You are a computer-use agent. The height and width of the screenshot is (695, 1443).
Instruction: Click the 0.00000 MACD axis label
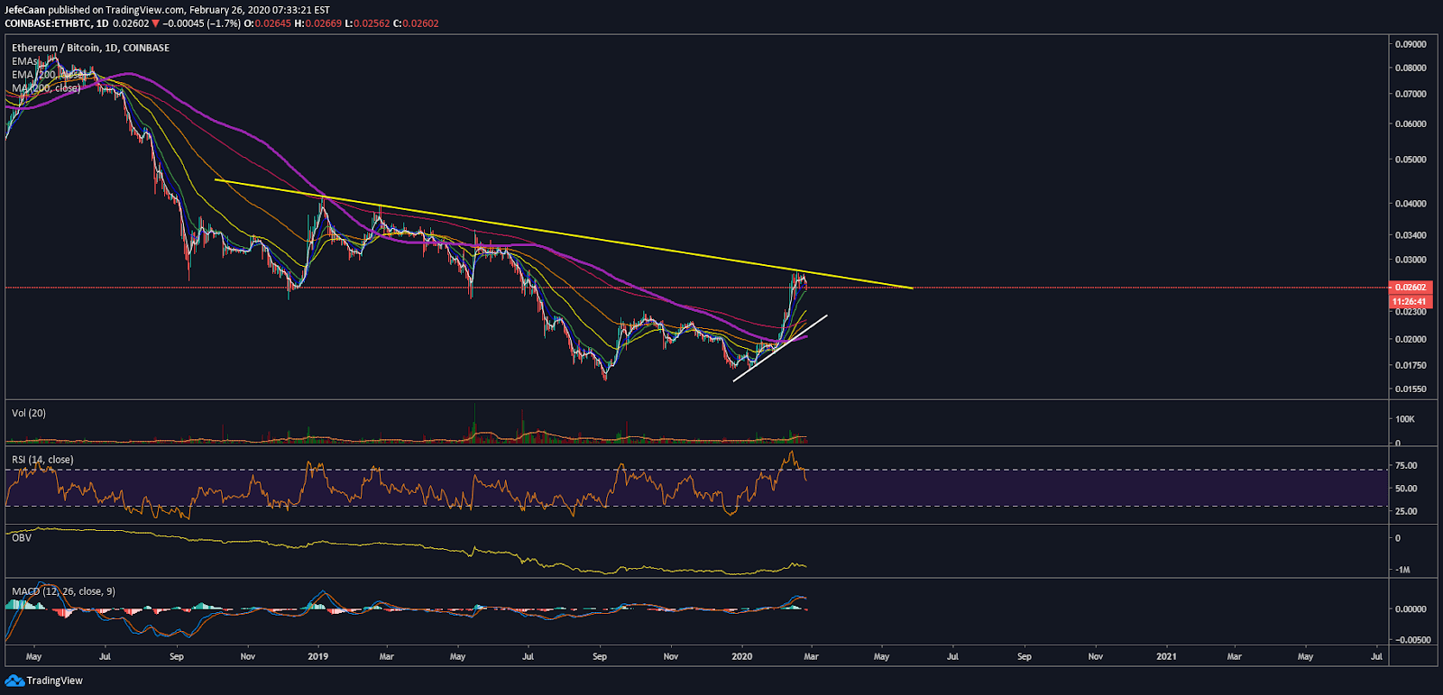click(x=1411, y=609)
